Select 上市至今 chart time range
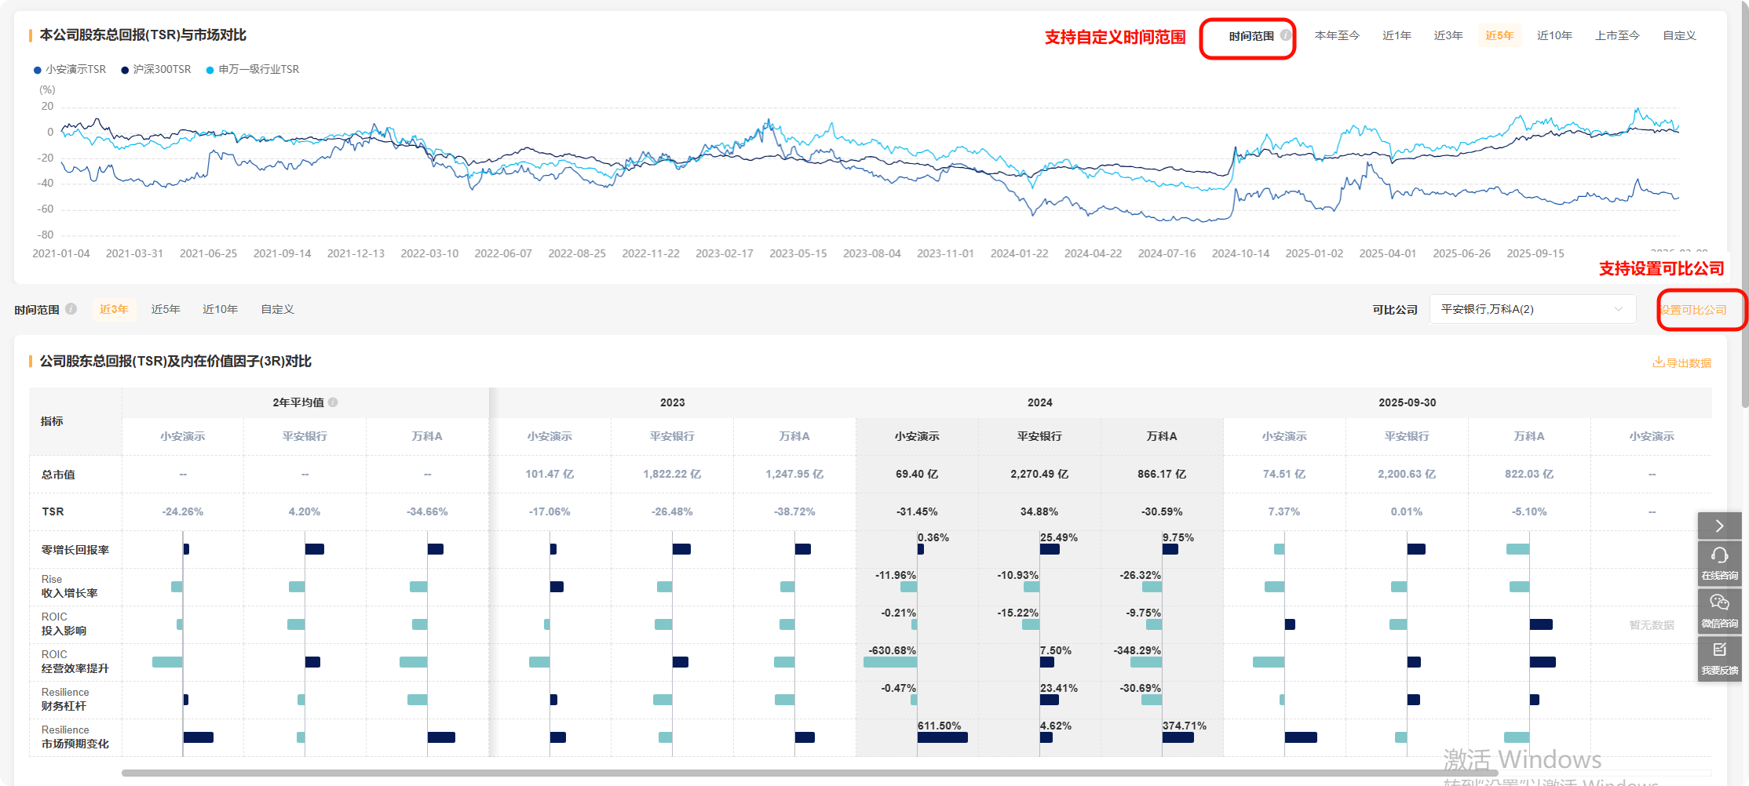1749x786 pixels. click(1617, 35)
